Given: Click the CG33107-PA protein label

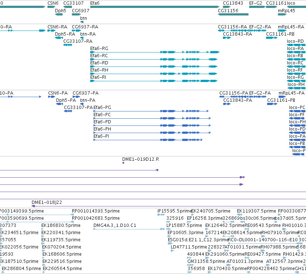Looking at the screenshot, I should click(x=78, y=108).
